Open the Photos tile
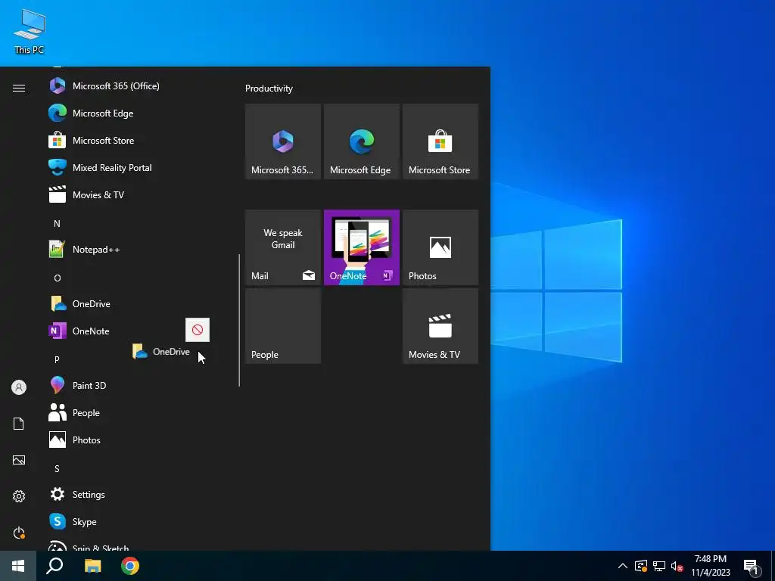 [x=440, y=247]
